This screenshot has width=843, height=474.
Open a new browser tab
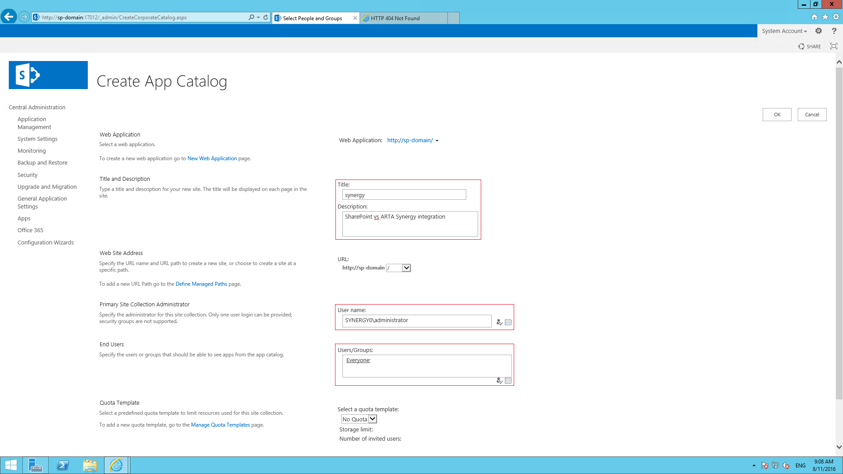pos(454,18)
